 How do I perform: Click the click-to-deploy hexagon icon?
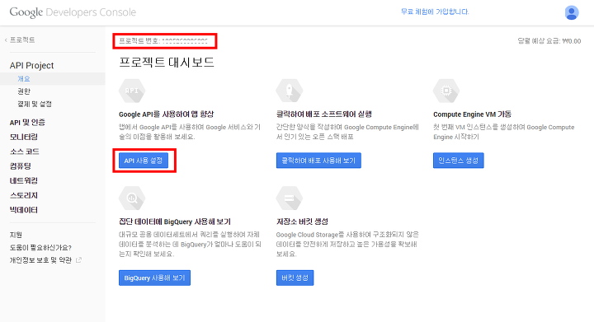point(289,91)
